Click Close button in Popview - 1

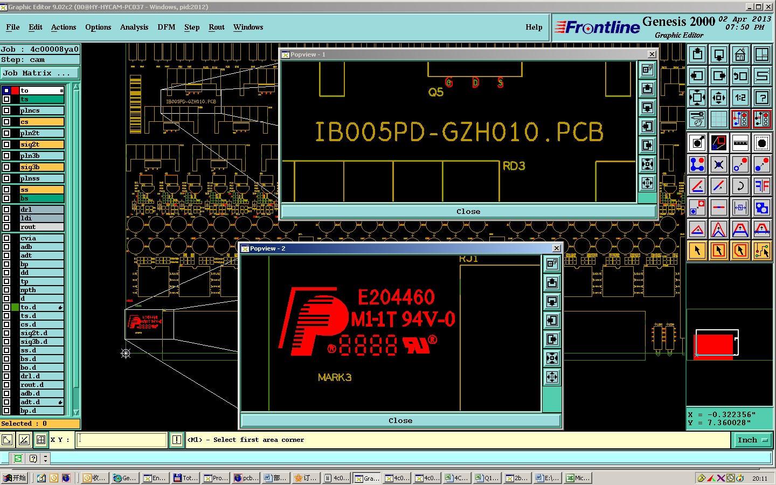pyautogui.click(x=468, y=211)
